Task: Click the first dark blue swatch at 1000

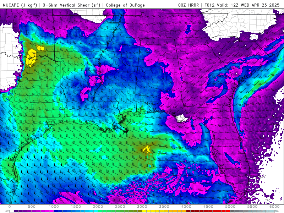Action: pos(56,211)
